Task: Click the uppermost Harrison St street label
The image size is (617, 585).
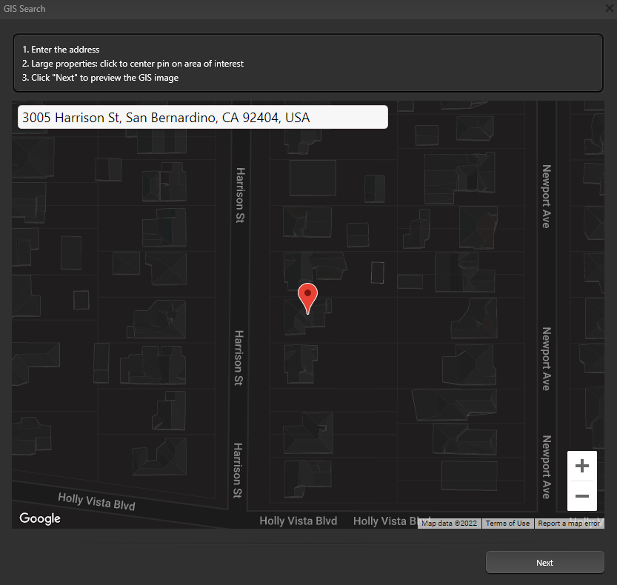Action: tap(240, 195)
